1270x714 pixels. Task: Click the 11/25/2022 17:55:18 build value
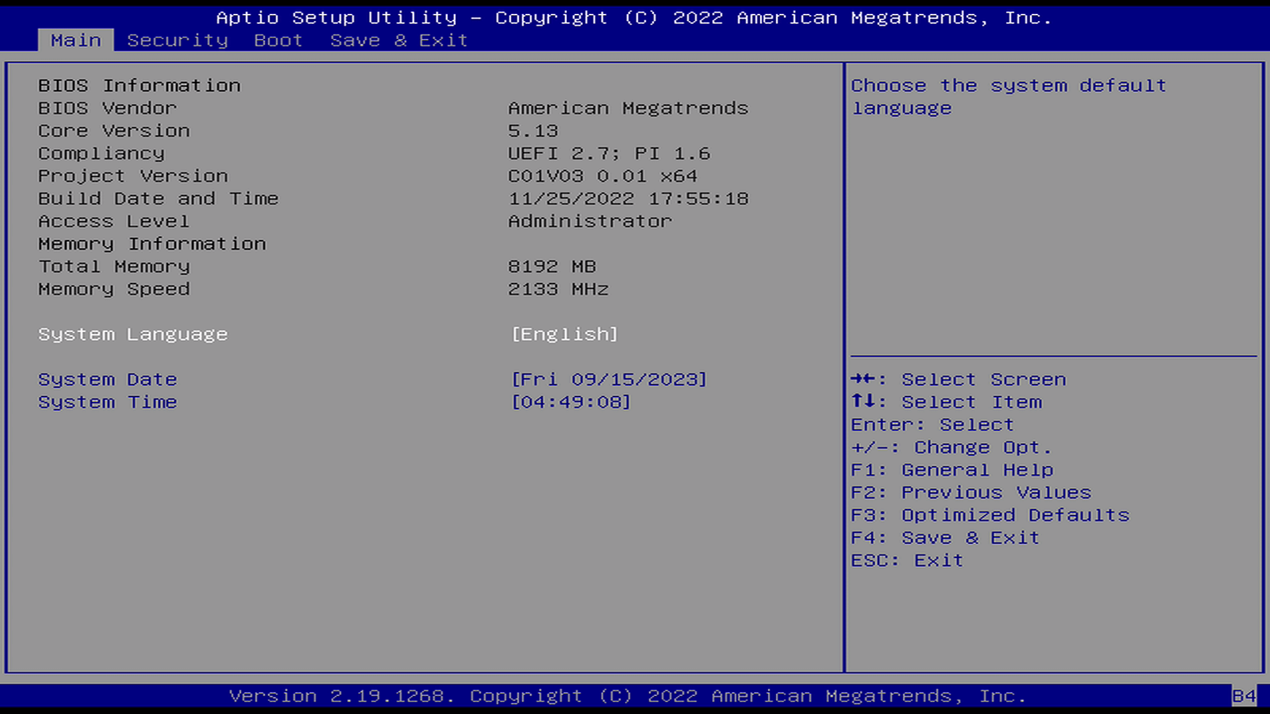pyautogui.click(x=628, y=198)
